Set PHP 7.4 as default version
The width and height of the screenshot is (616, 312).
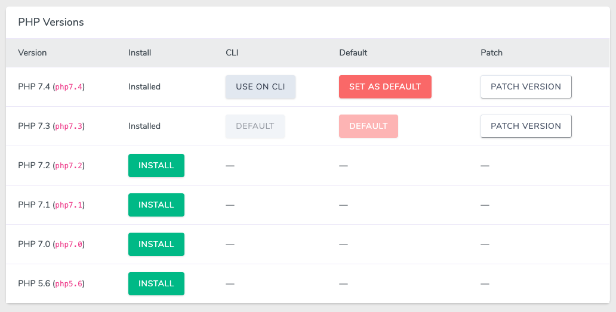(385, 87)
